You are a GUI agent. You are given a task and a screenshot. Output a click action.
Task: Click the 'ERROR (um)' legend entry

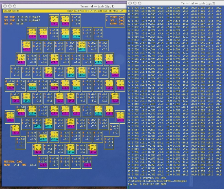tap(117, 24)
